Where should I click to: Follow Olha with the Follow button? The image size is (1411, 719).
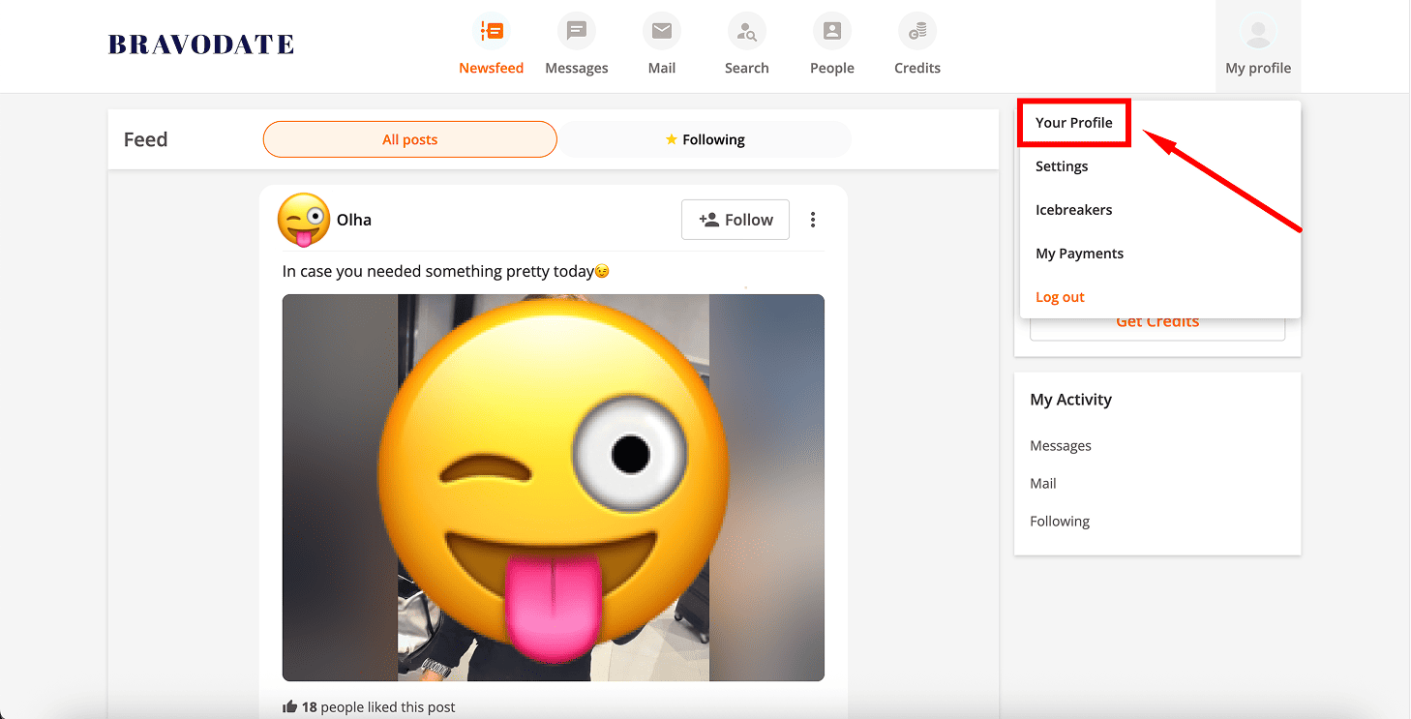click(x=736, y=220)
